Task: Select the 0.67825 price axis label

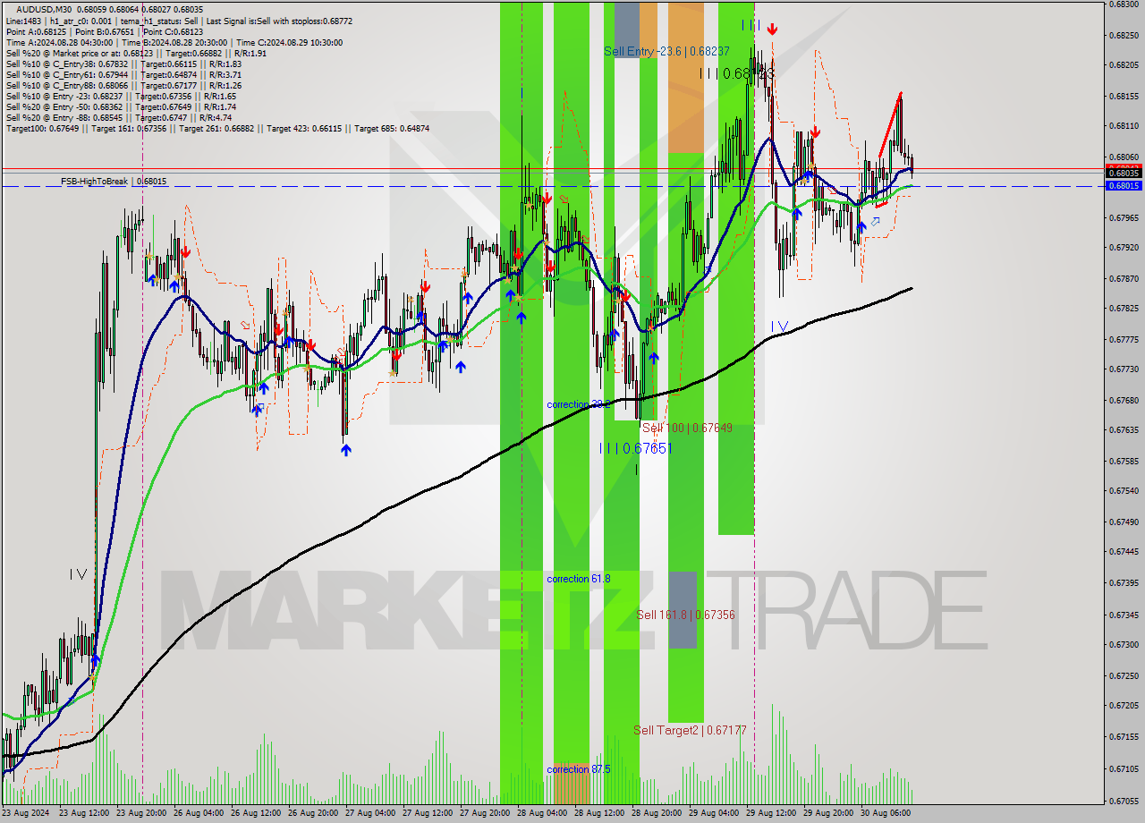Action: click(1124, 309)
